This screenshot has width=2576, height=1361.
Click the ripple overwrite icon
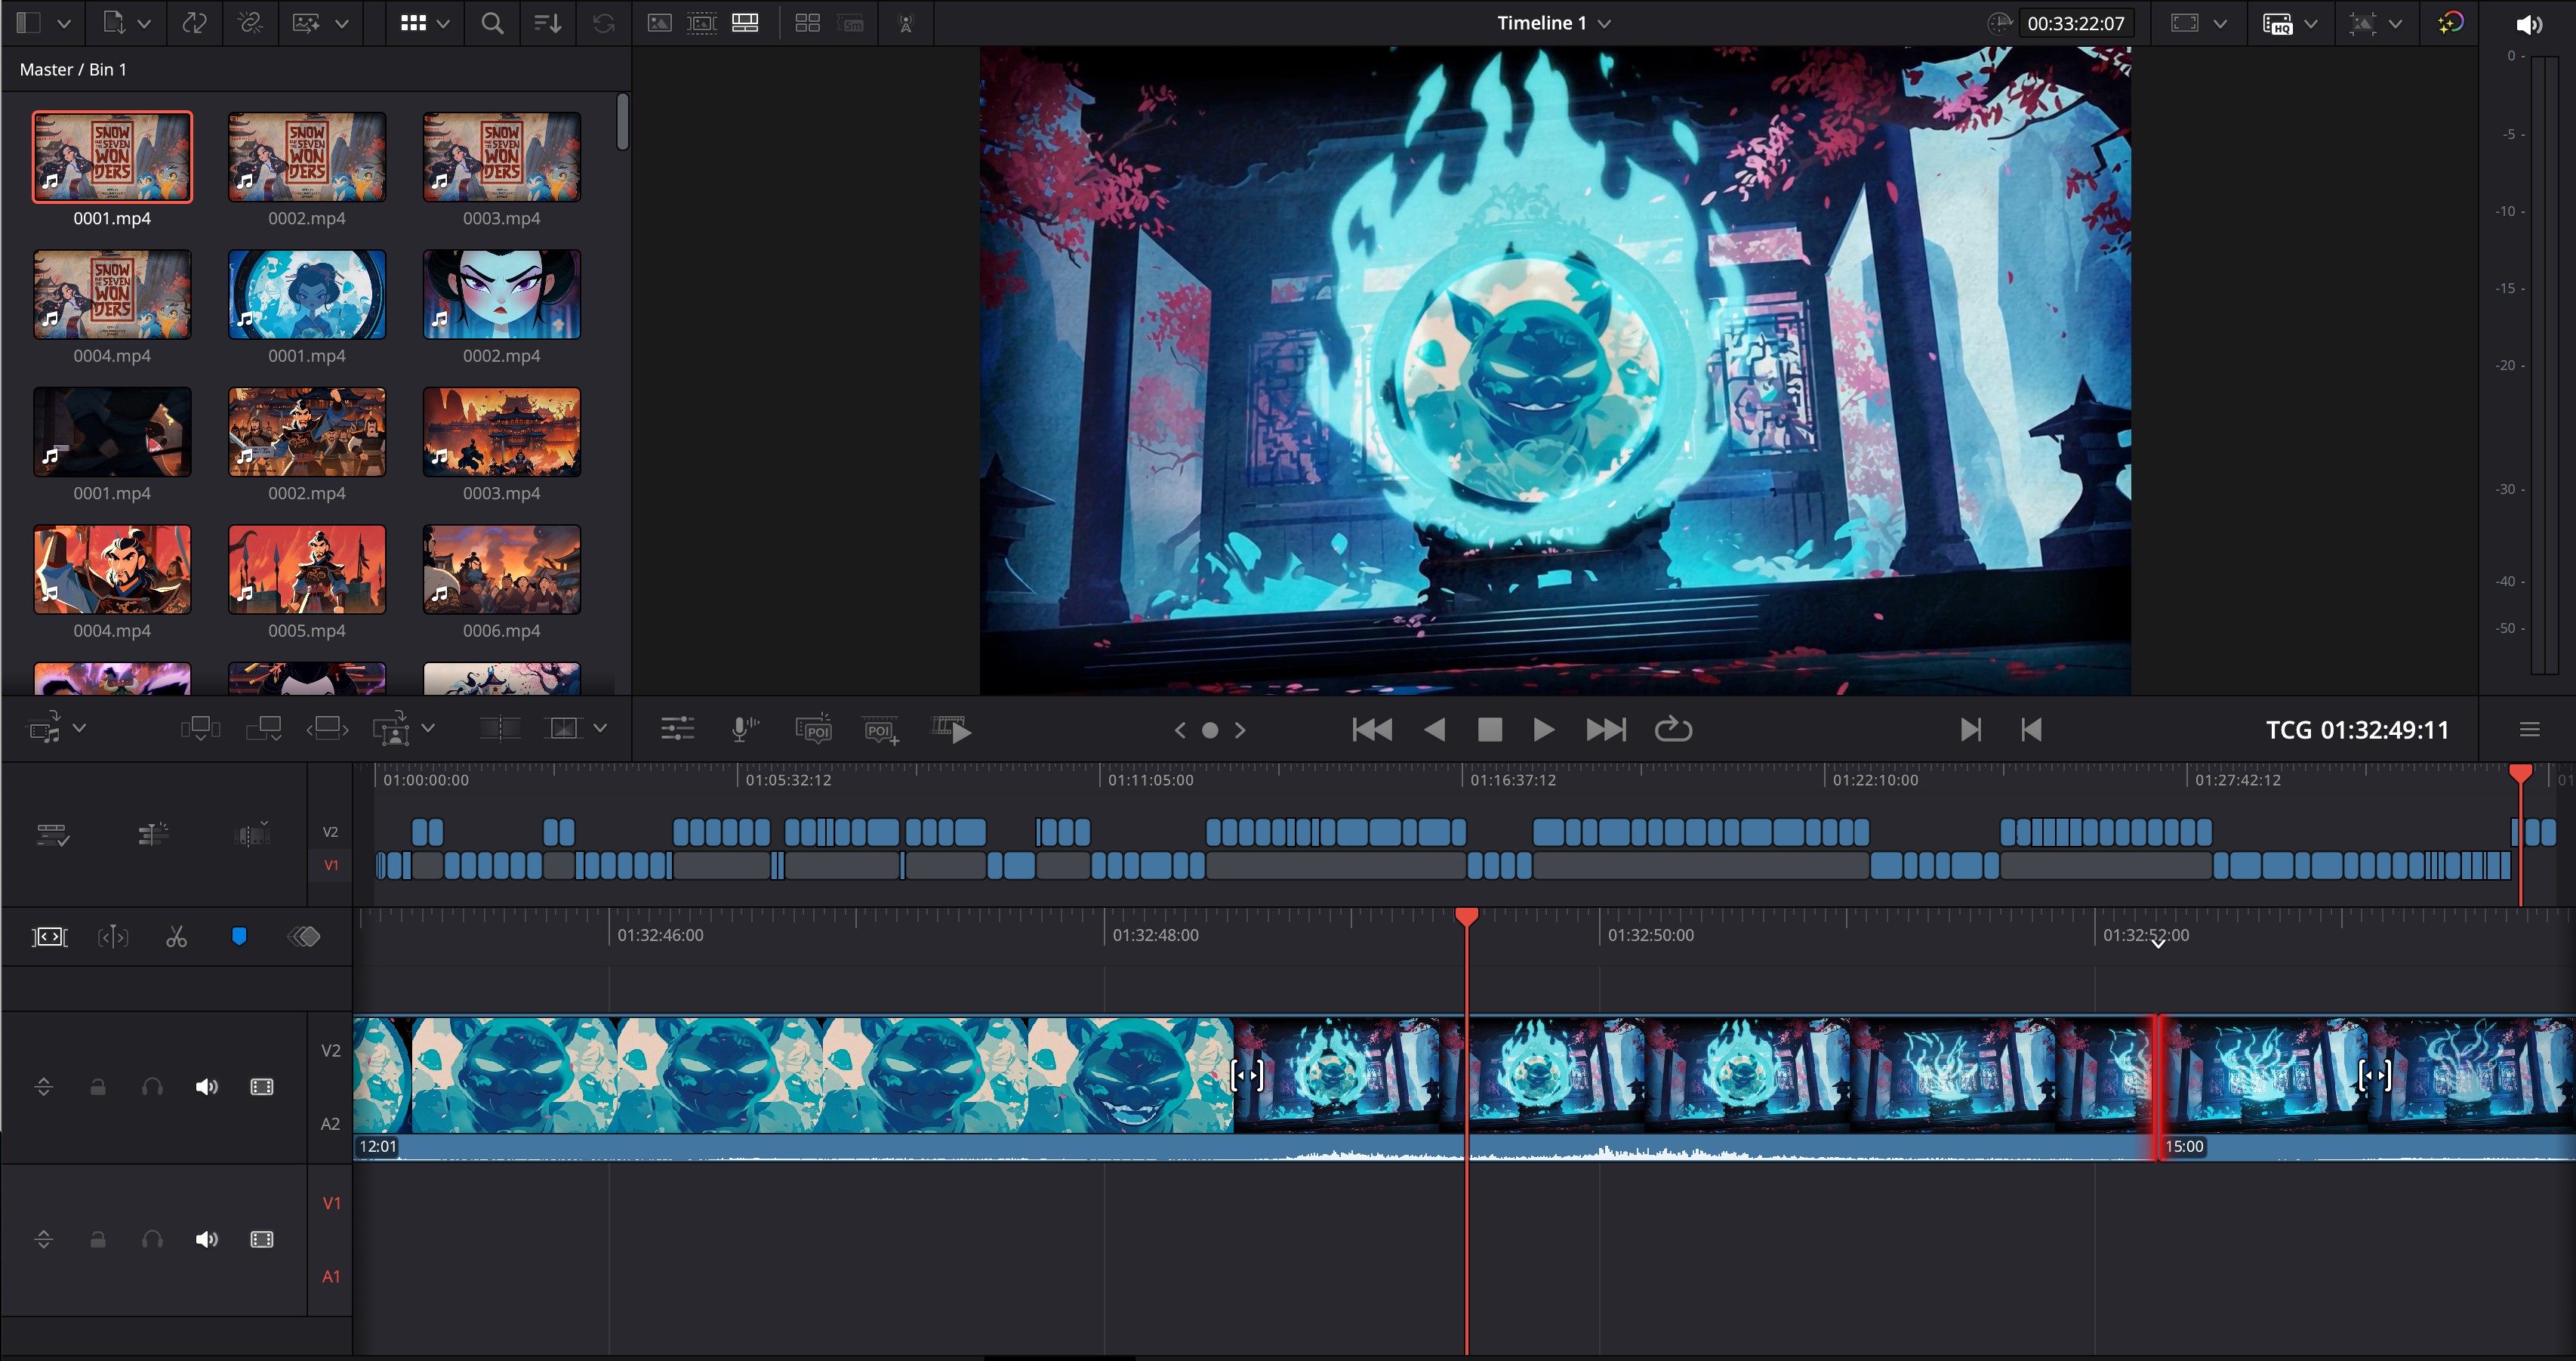[x=327, y=730]
